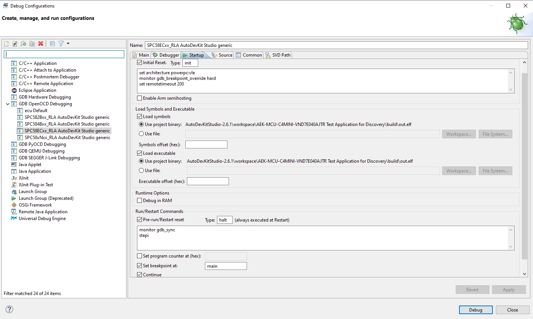Click the help question mark icon
Image resolution: width=533 pixels, height=319 pixels.
9,309
